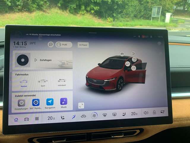Toggle the door lock icon
The height and width of the screenshot is (143, 190).
[154, 112]
